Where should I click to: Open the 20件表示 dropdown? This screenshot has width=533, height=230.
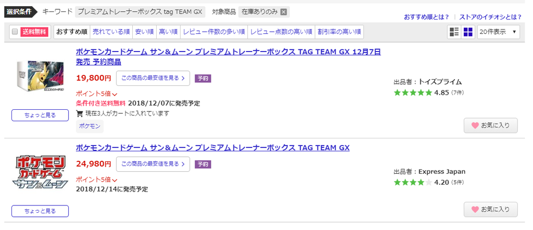point(498,32)
